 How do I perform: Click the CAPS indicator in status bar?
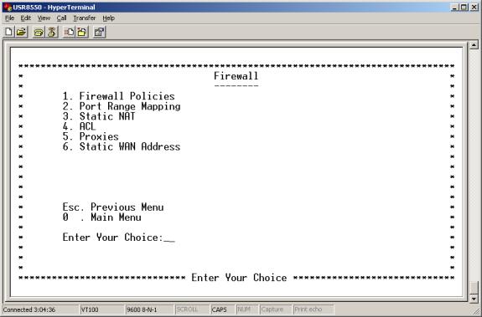click(x=219, y=309)
